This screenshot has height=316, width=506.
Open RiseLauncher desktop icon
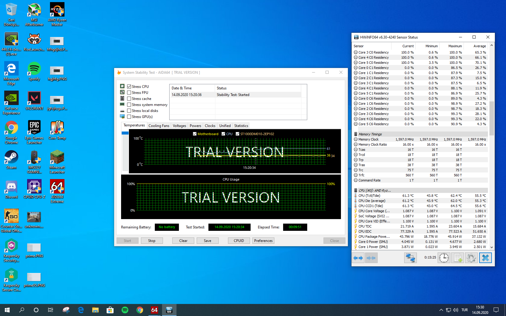(x=34, y=42)
